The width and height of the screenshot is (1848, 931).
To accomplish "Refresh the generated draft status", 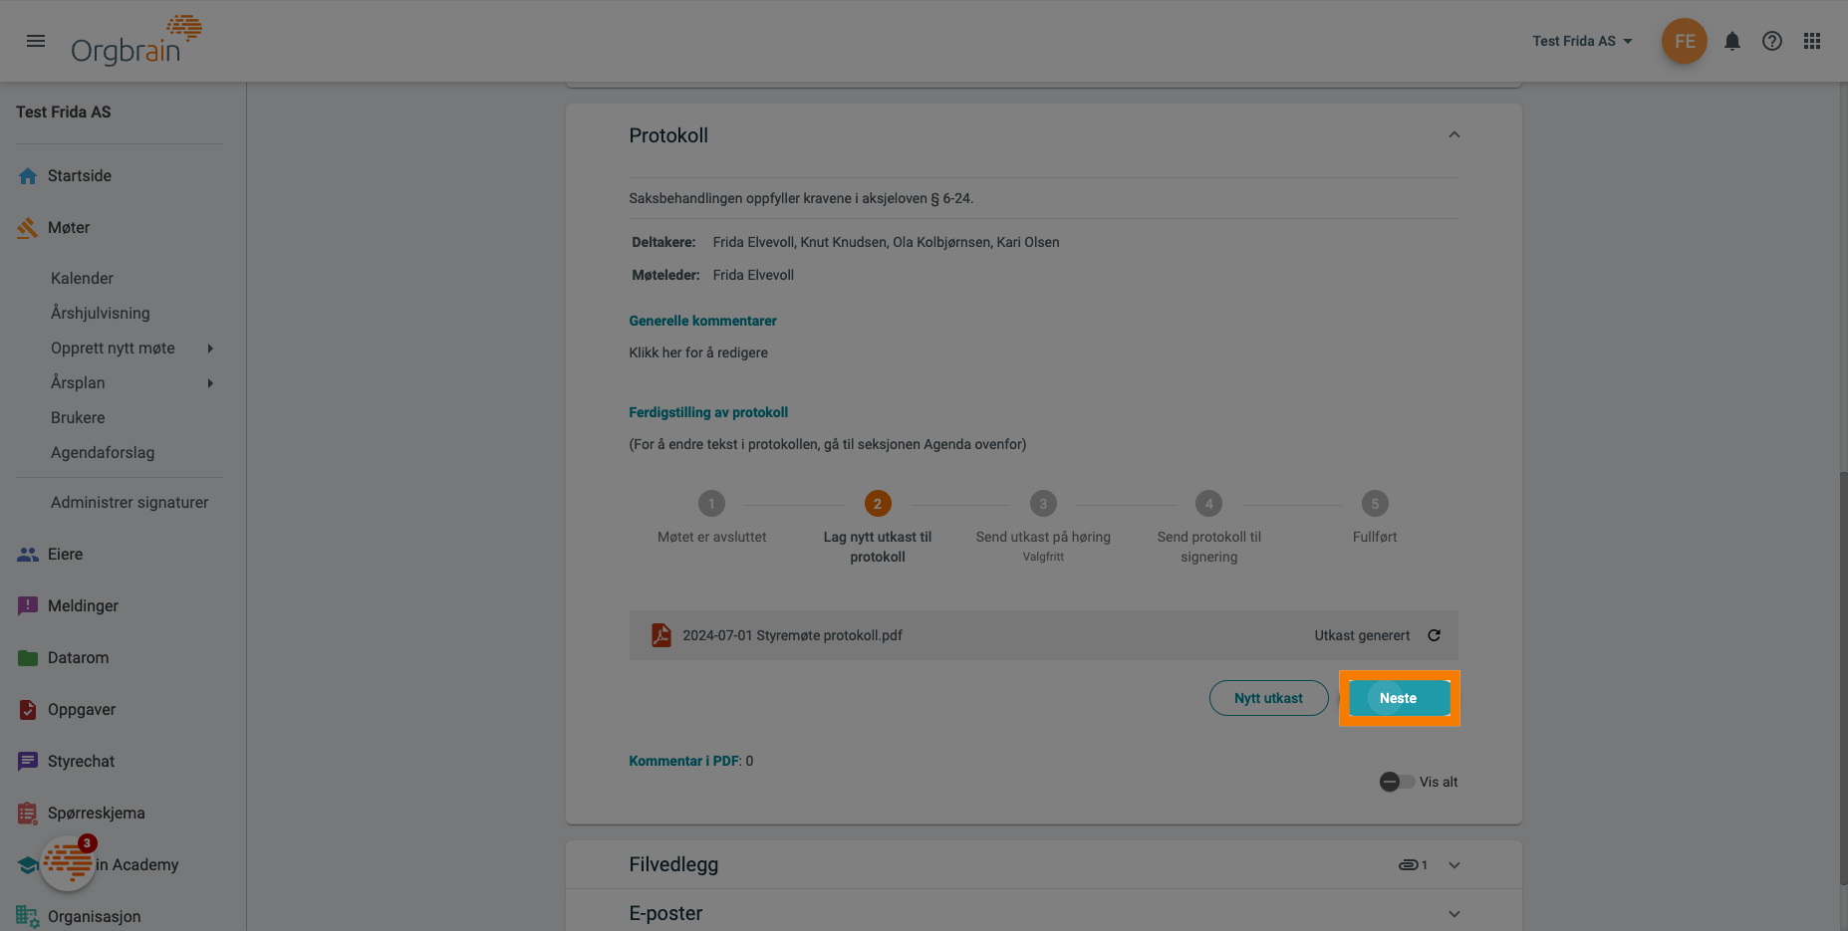I will point(1435,635).
